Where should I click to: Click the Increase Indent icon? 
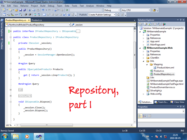tap(30, 15)
